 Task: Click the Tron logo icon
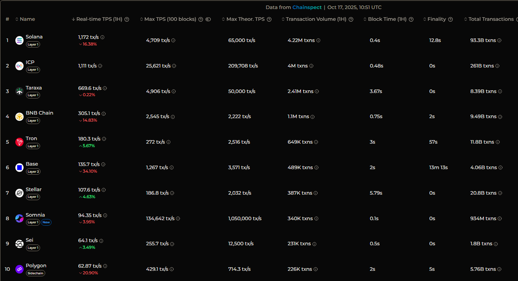(19, 142)
